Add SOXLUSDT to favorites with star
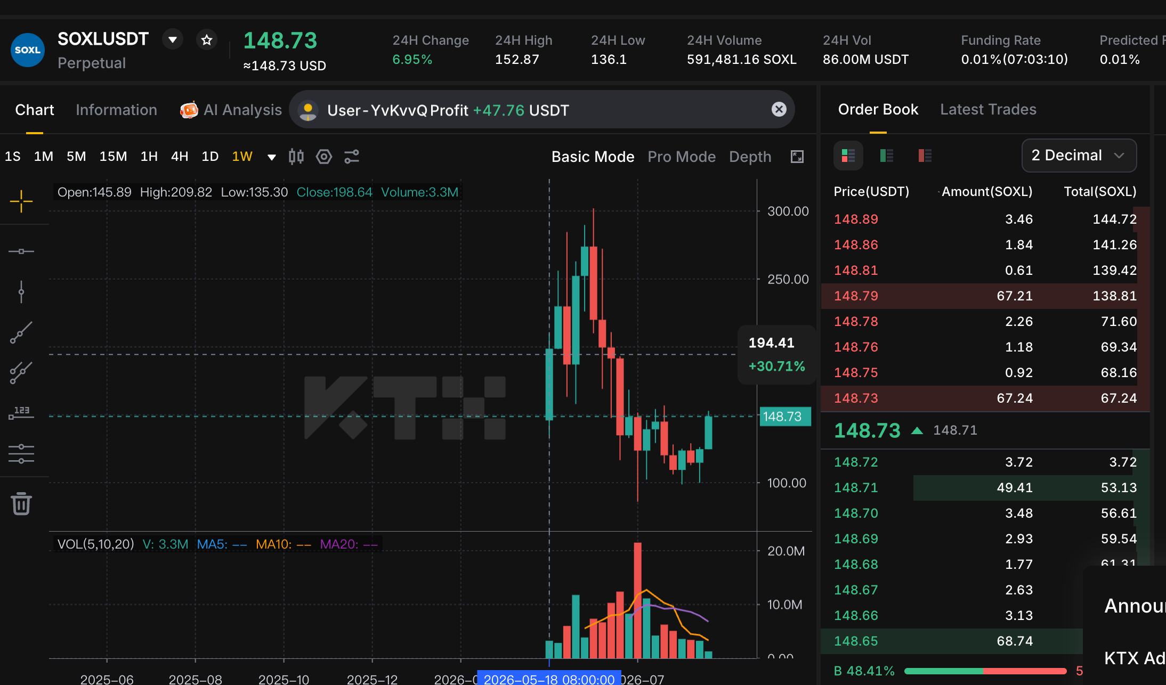Screen dimensions: 1166x685 [207, 39]
